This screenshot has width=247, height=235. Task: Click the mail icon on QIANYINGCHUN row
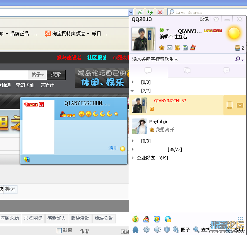coord(240,105)
